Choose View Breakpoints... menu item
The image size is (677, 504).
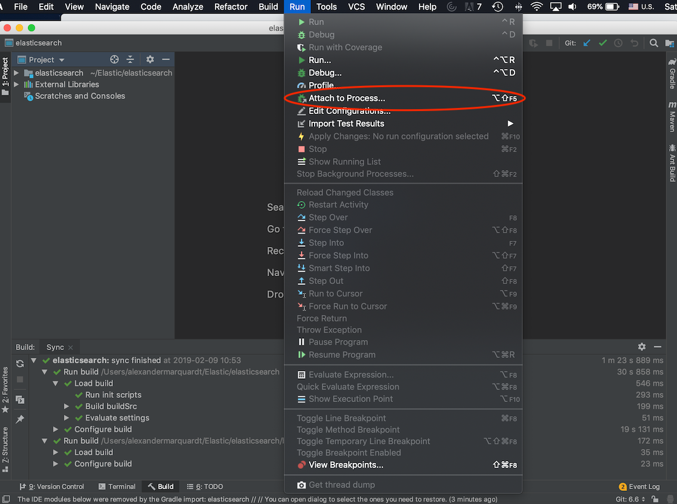(x=403, y=465)
